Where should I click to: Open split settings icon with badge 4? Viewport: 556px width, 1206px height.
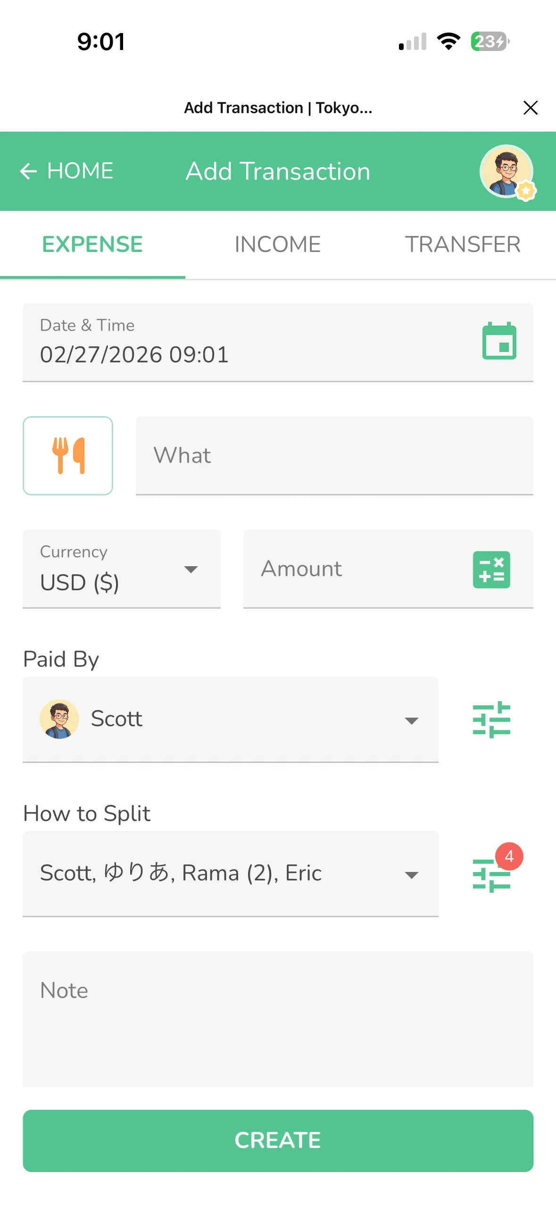point(491,874)
